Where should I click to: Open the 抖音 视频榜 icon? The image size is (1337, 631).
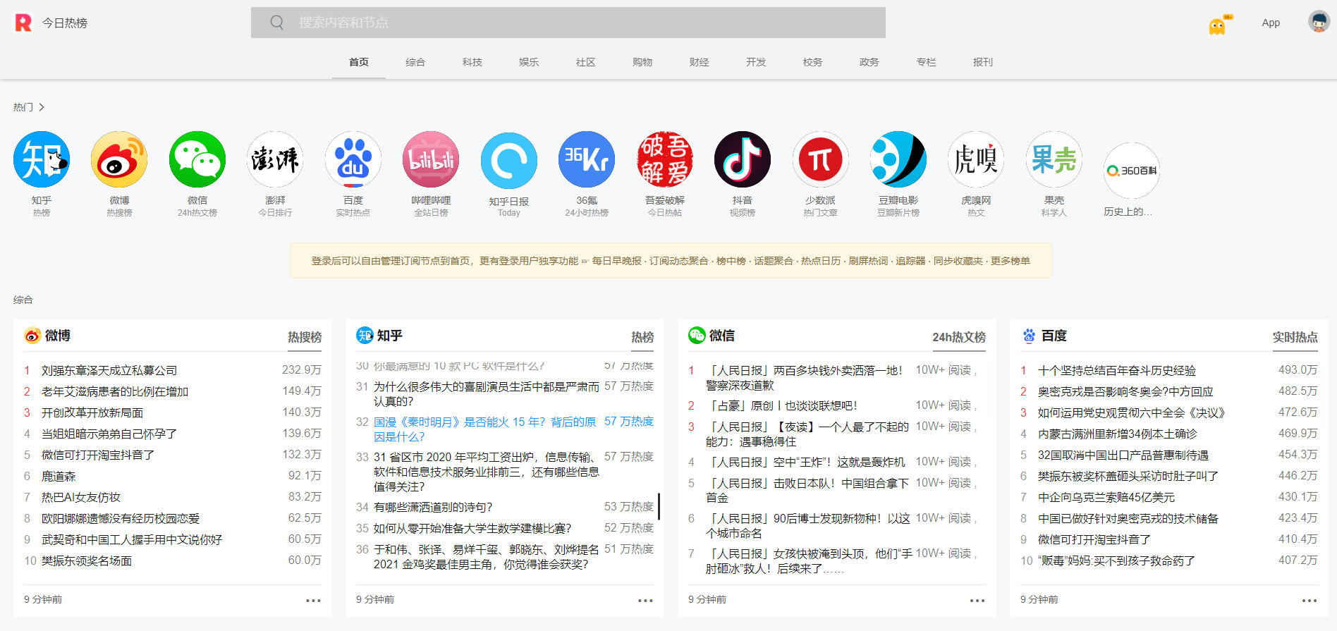pos(743,159)
